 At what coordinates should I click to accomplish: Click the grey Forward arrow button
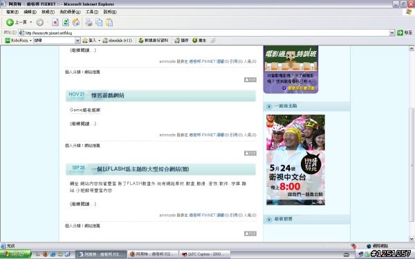click(x=39, y=23)
